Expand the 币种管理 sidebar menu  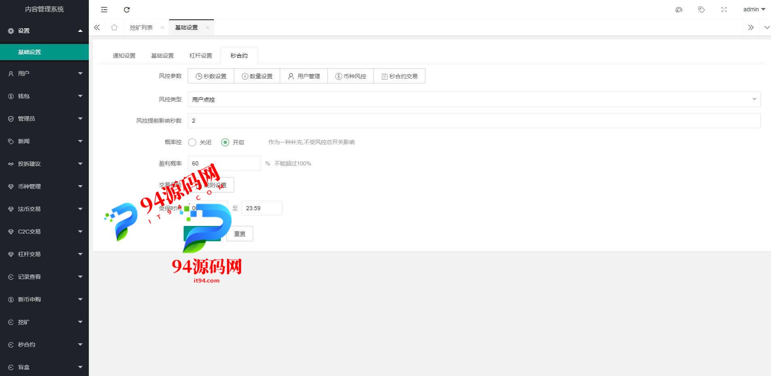point(80,186)
